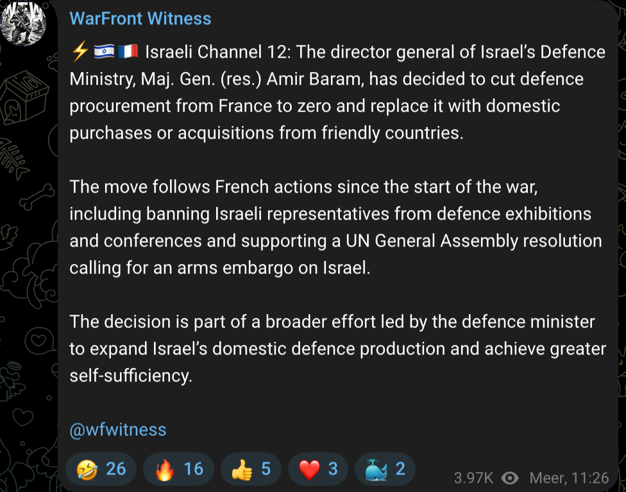Click the lightning bolt emoji
This screenshot has width=626, height=492.
coord(80,52)
